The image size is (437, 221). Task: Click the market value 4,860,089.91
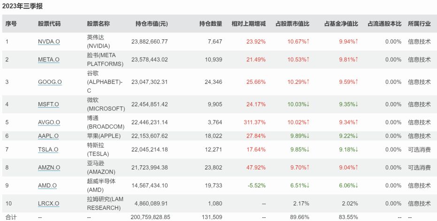click(x=151, y=204)
